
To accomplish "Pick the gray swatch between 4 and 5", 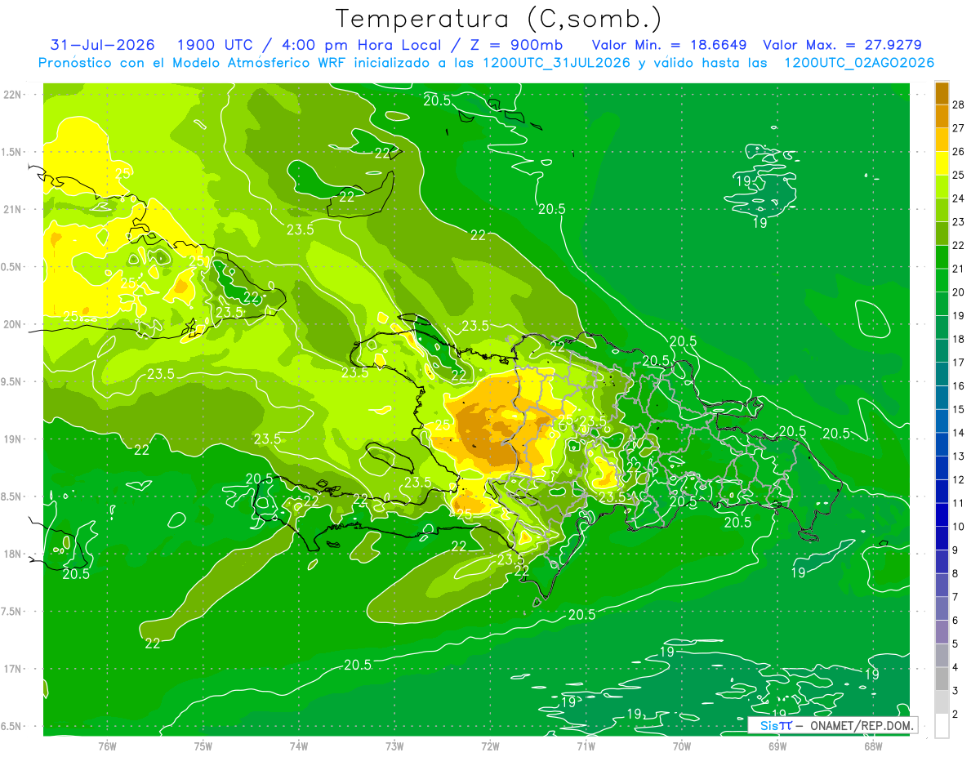I will coord(942,656).
